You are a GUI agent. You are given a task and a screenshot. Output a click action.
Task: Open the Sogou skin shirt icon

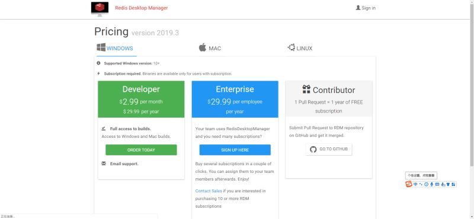(448, 184)
